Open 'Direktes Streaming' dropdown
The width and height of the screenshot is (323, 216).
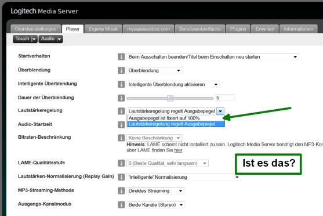(155, 191)
